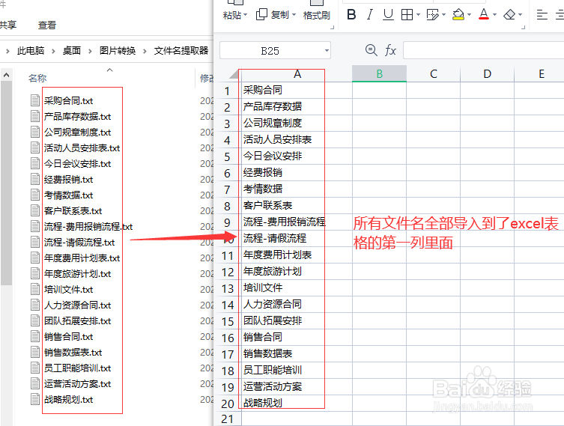This screenshot has height=426, width=564.
Task: Click the cell style painter icon
Action: tap(432, 15)
